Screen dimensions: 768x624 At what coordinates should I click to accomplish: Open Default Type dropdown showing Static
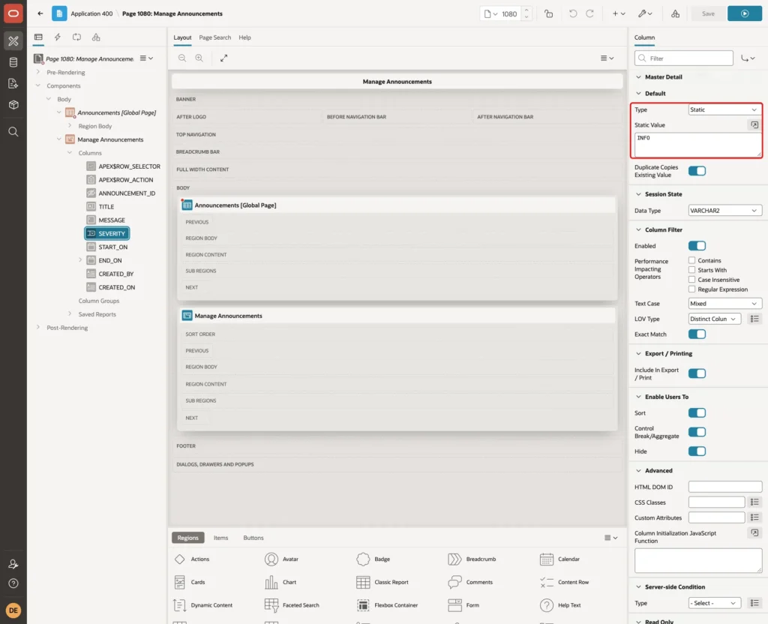click(x=724, y=109)
